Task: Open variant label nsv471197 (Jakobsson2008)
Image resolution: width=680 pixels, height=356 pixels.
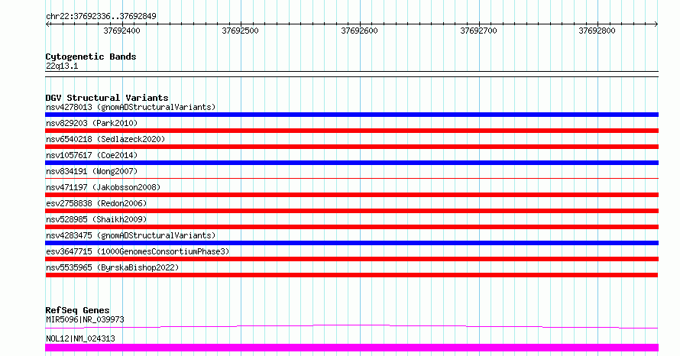Action: point(103,187)
